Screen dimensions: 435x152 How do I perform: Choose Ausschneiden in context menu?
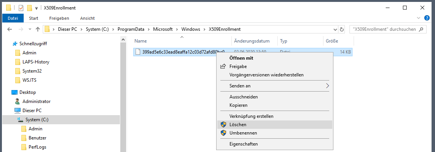coord(274,97)
